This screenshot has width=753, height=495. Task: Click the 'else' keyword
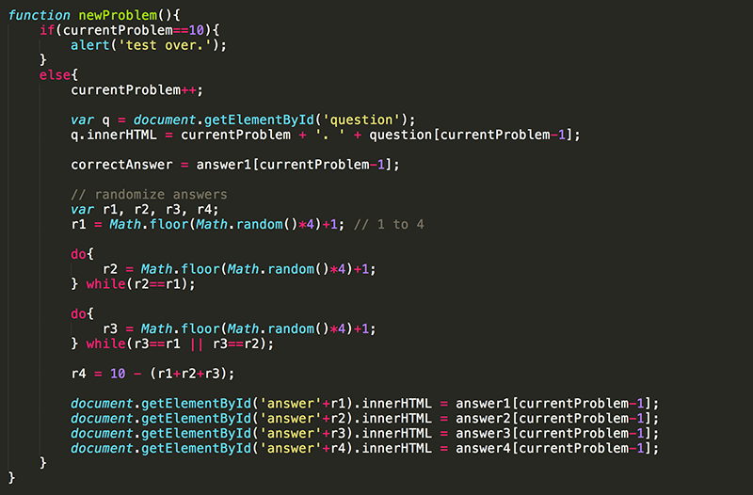pos(56,75)
